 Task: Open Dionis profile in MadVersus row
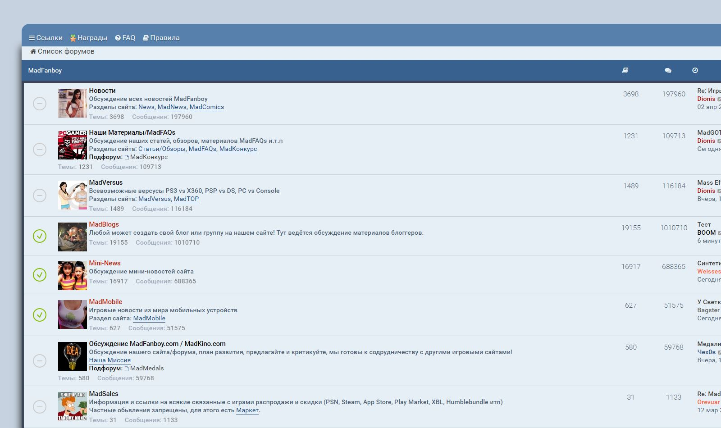(x=706, y=191)
